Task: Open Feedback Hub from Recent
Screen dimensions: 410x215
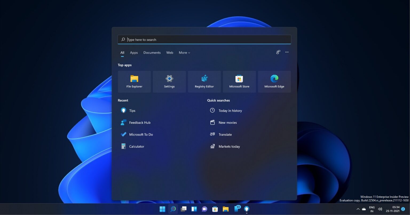Action: (x=140, y=122)
